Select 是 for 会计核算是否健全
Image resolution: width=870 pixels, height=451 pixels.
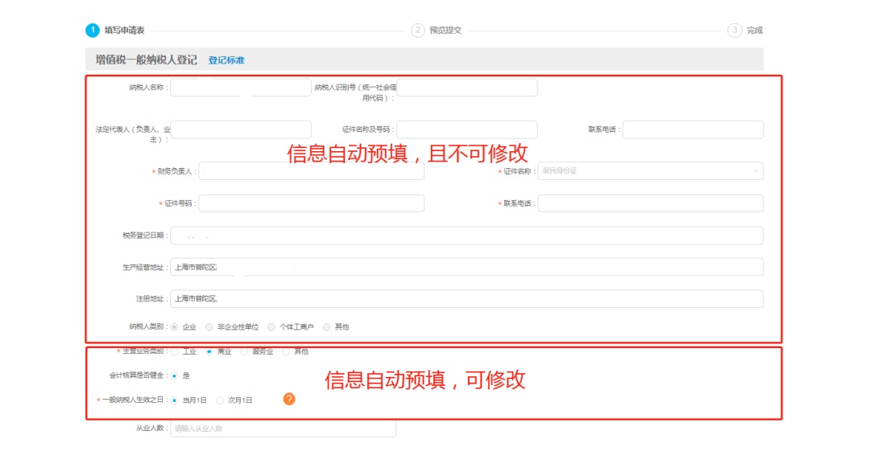174,375
